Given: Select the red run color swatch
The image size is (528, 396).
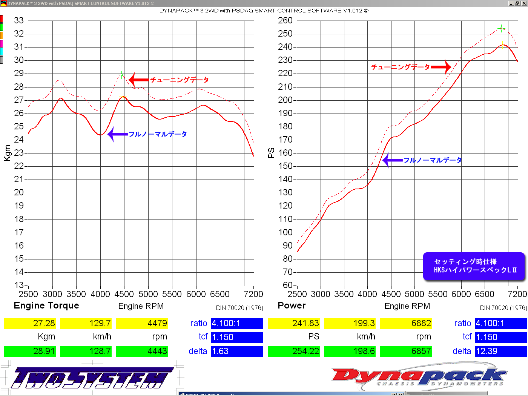Looking at the screenshot, I should [x=2, y=19].
